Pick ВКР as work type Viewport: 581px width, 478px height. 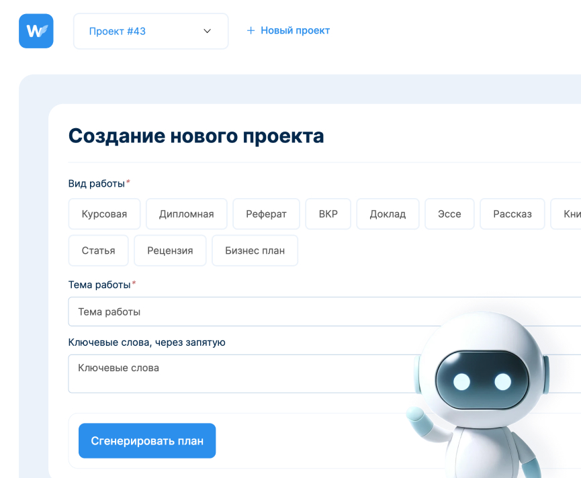(328, 214)
